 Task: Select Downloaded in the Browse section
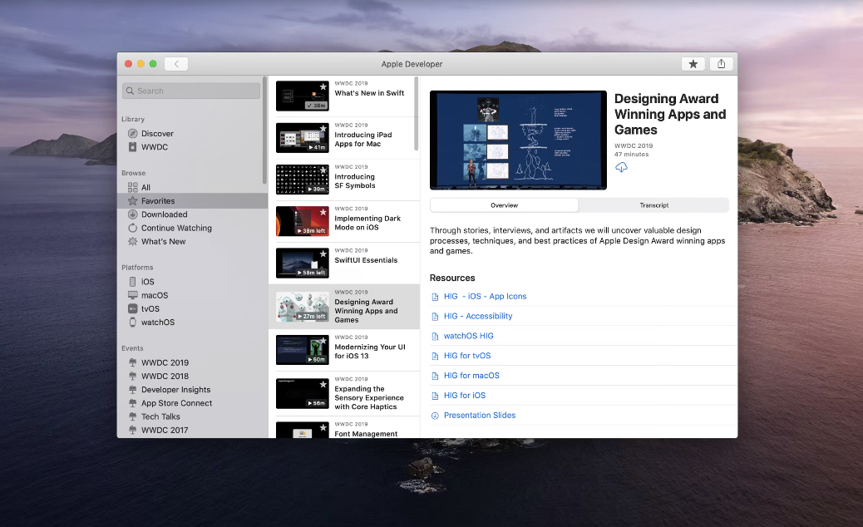[x=164, y=214]
